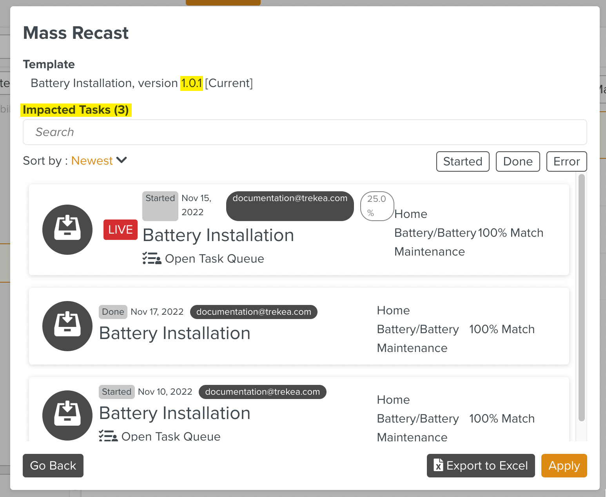The image size is (606, 497).
Task: Export the task list to Excel
Action: tap(481, 466)
